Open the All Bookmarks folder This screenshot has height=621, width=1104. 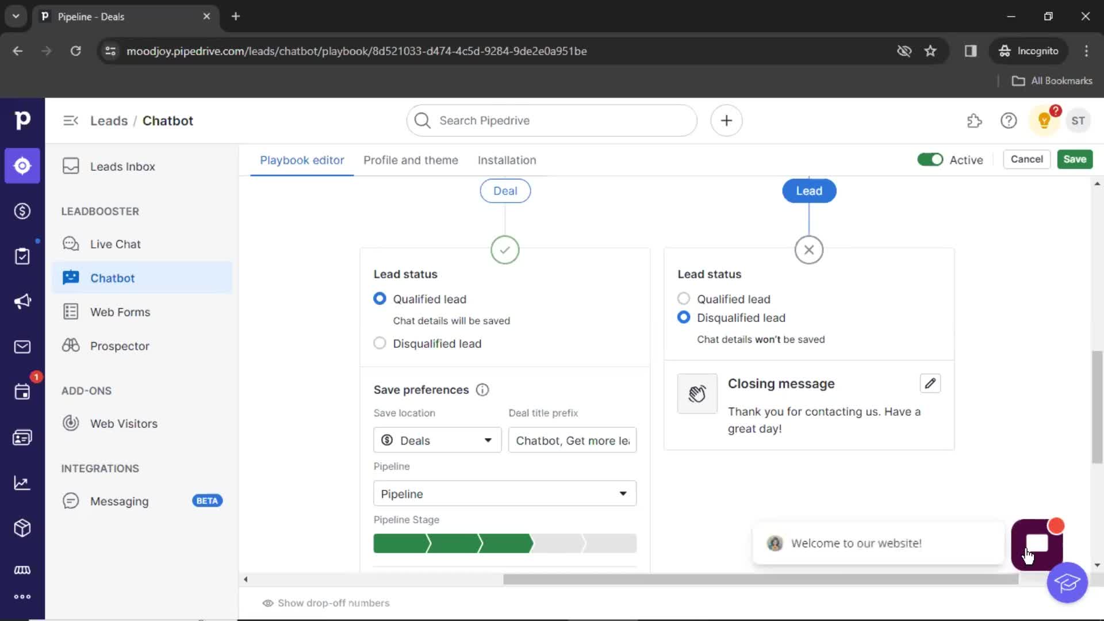tap(1052, 81)
